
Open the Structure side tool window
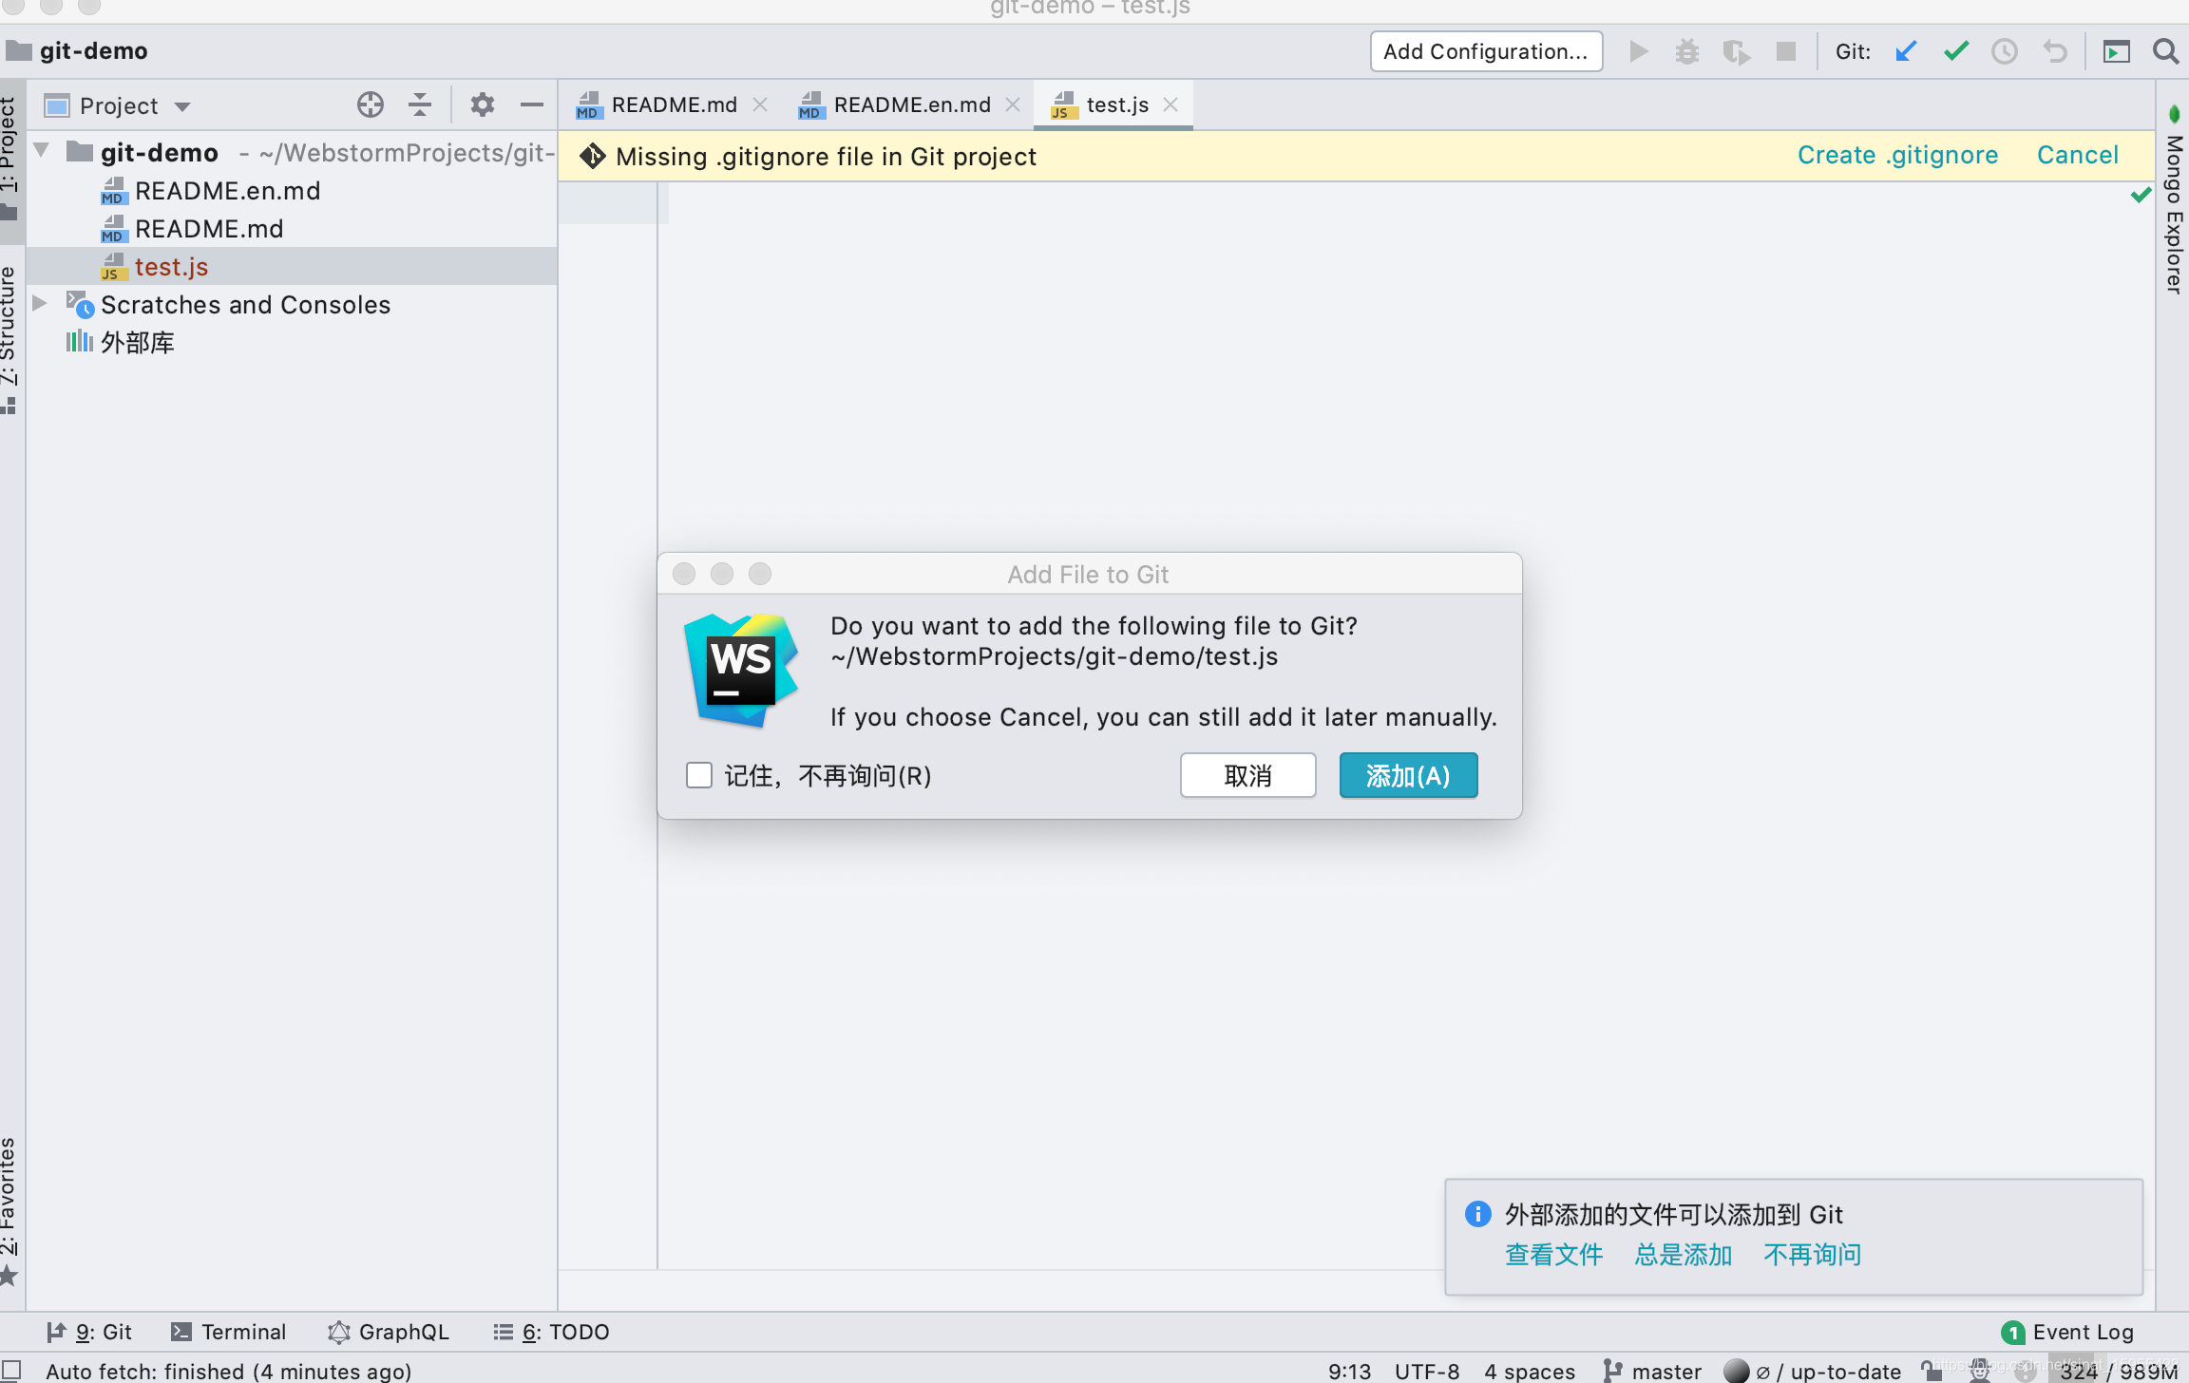pyautogui.click(x=10, y=338)
